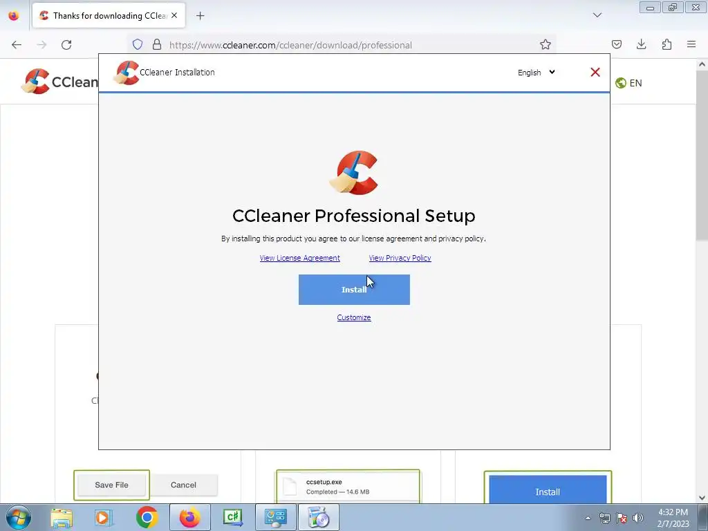Click the network tray icon
708x531 pixels.
click(x=604, y=518)
